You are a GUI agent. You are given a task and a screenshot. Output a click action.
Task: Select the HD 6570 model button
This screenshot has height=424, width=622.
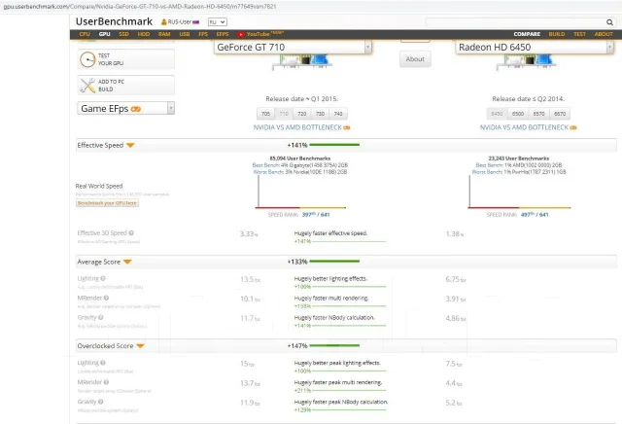538,114
